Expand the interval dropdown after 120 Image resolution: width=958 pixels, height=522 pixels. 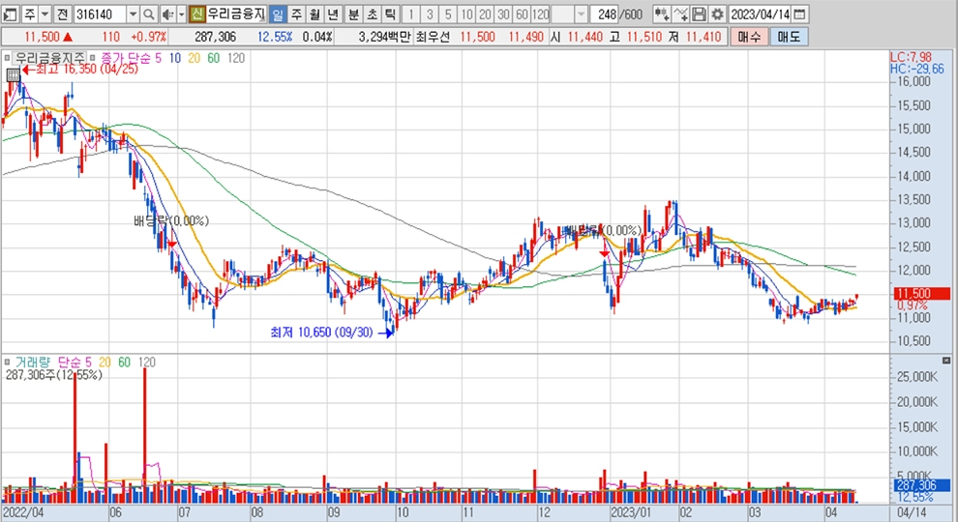click(x=581, y=14)
